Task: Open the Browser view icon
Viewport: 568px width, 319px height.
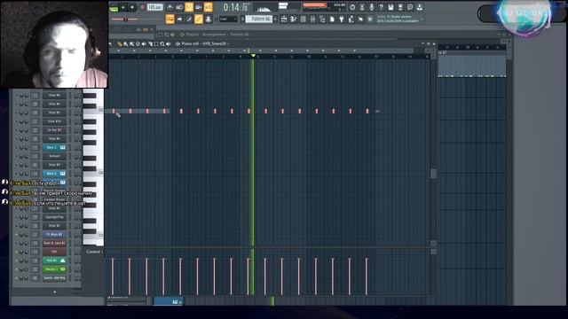Action: pos(322,19)
